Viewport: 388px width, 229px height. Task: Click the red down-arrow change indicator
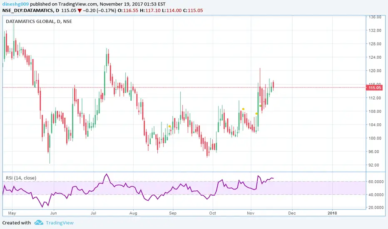[x=80, y=11]
